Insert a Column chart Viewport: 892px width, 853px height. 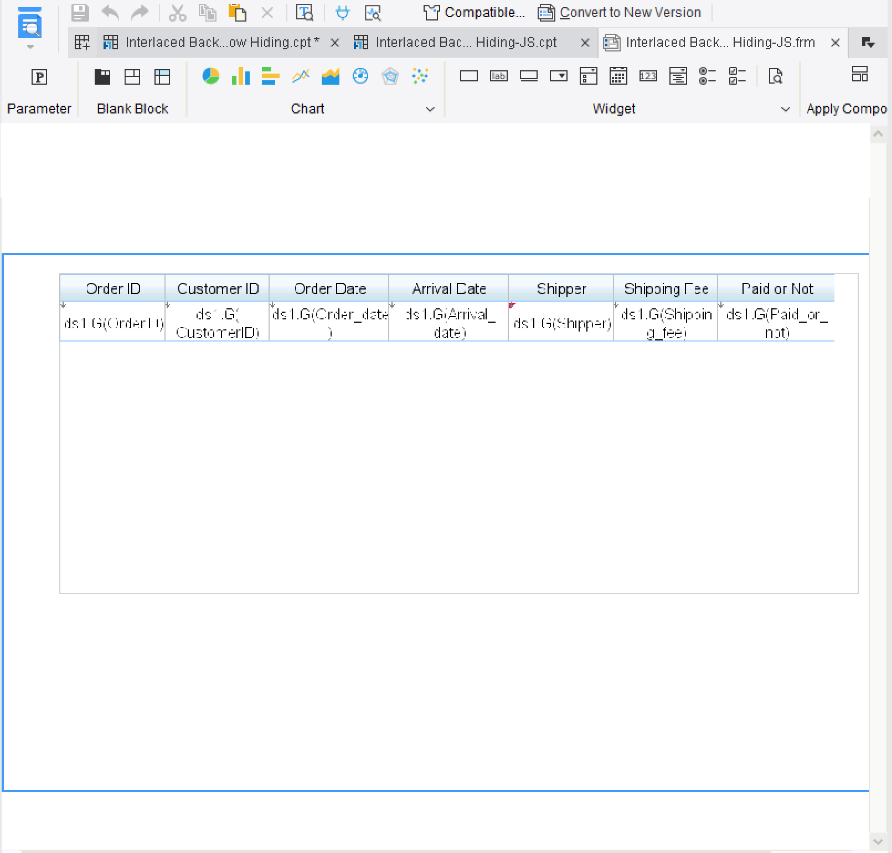(240, 76)
